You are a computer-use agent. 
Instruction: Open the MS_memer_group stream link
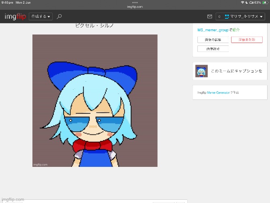click(213, 30)
